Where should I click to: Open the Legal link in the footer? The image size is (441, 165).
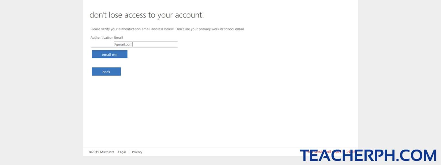[x=122, y=152]
